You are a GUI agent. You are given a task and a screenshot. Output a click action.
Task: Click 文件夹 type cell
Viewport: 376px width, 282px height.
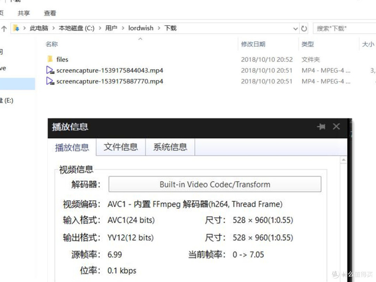[311, 60]
